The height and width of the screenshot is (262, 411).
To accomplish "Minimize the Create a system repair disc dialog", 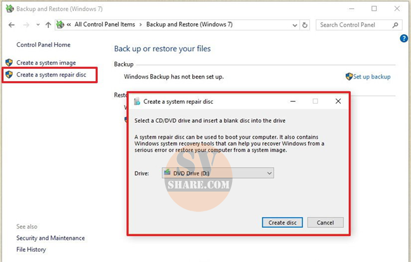I will (x=293, y=101).
